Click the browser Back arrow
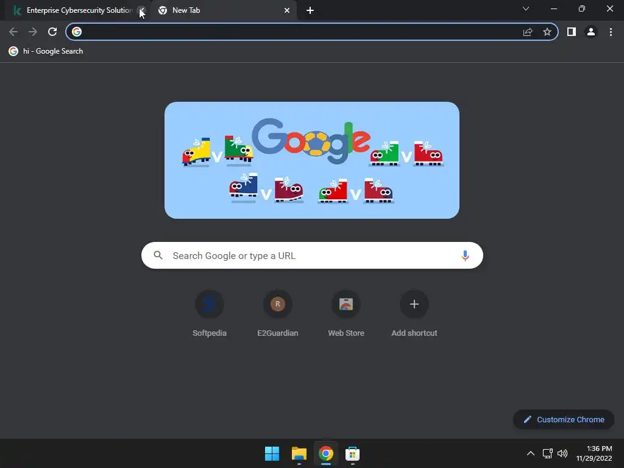Screen dimensions: 624x468 13,32
